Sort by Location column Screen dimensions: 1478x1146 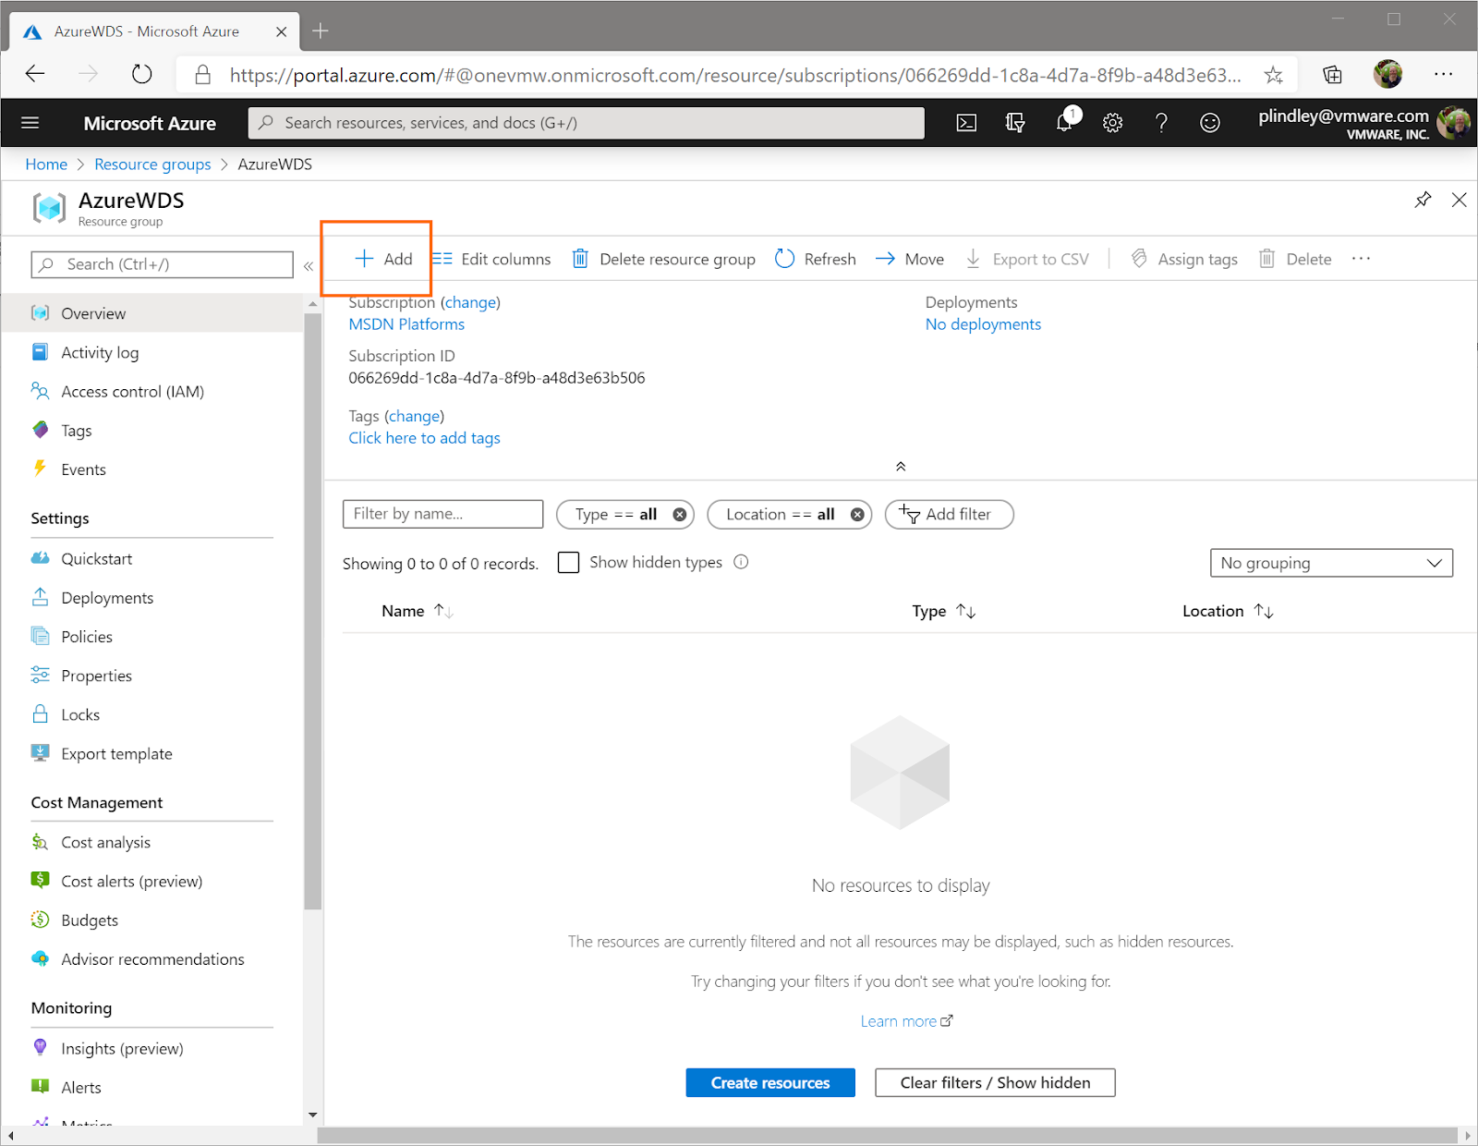point(1228,611)
